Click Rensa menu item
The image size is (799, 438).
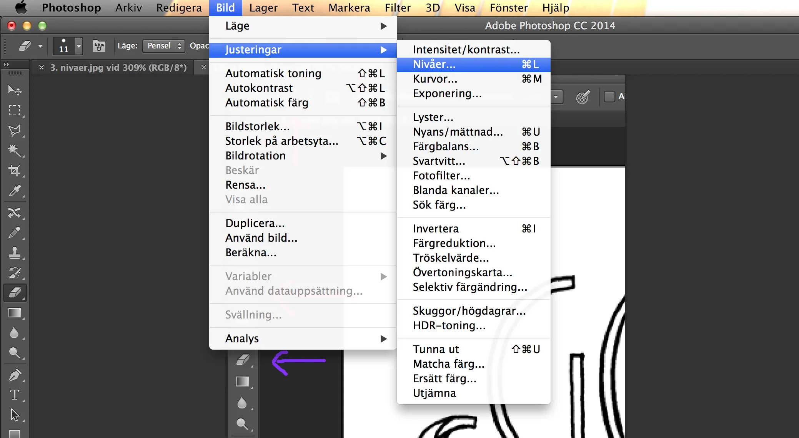tap(303, 185)
